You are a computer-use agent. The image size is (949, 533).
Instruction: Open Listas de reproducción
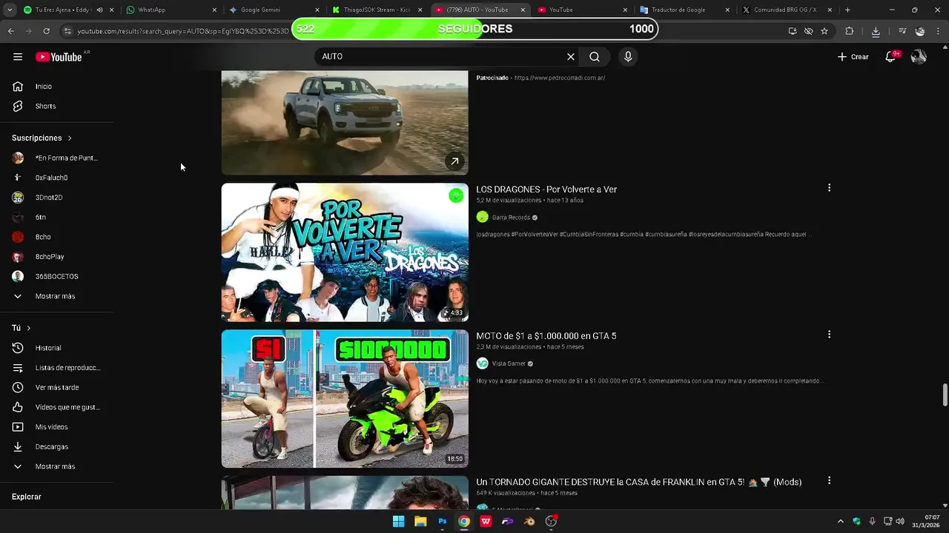tap(56, 368)
